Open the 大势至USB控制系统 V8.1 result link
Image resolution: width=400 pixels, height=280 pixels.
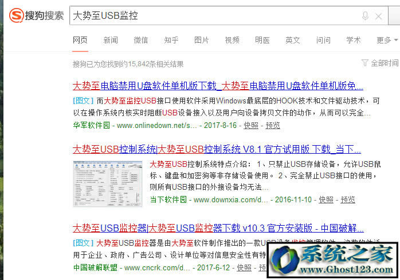[x=216, y=150]
